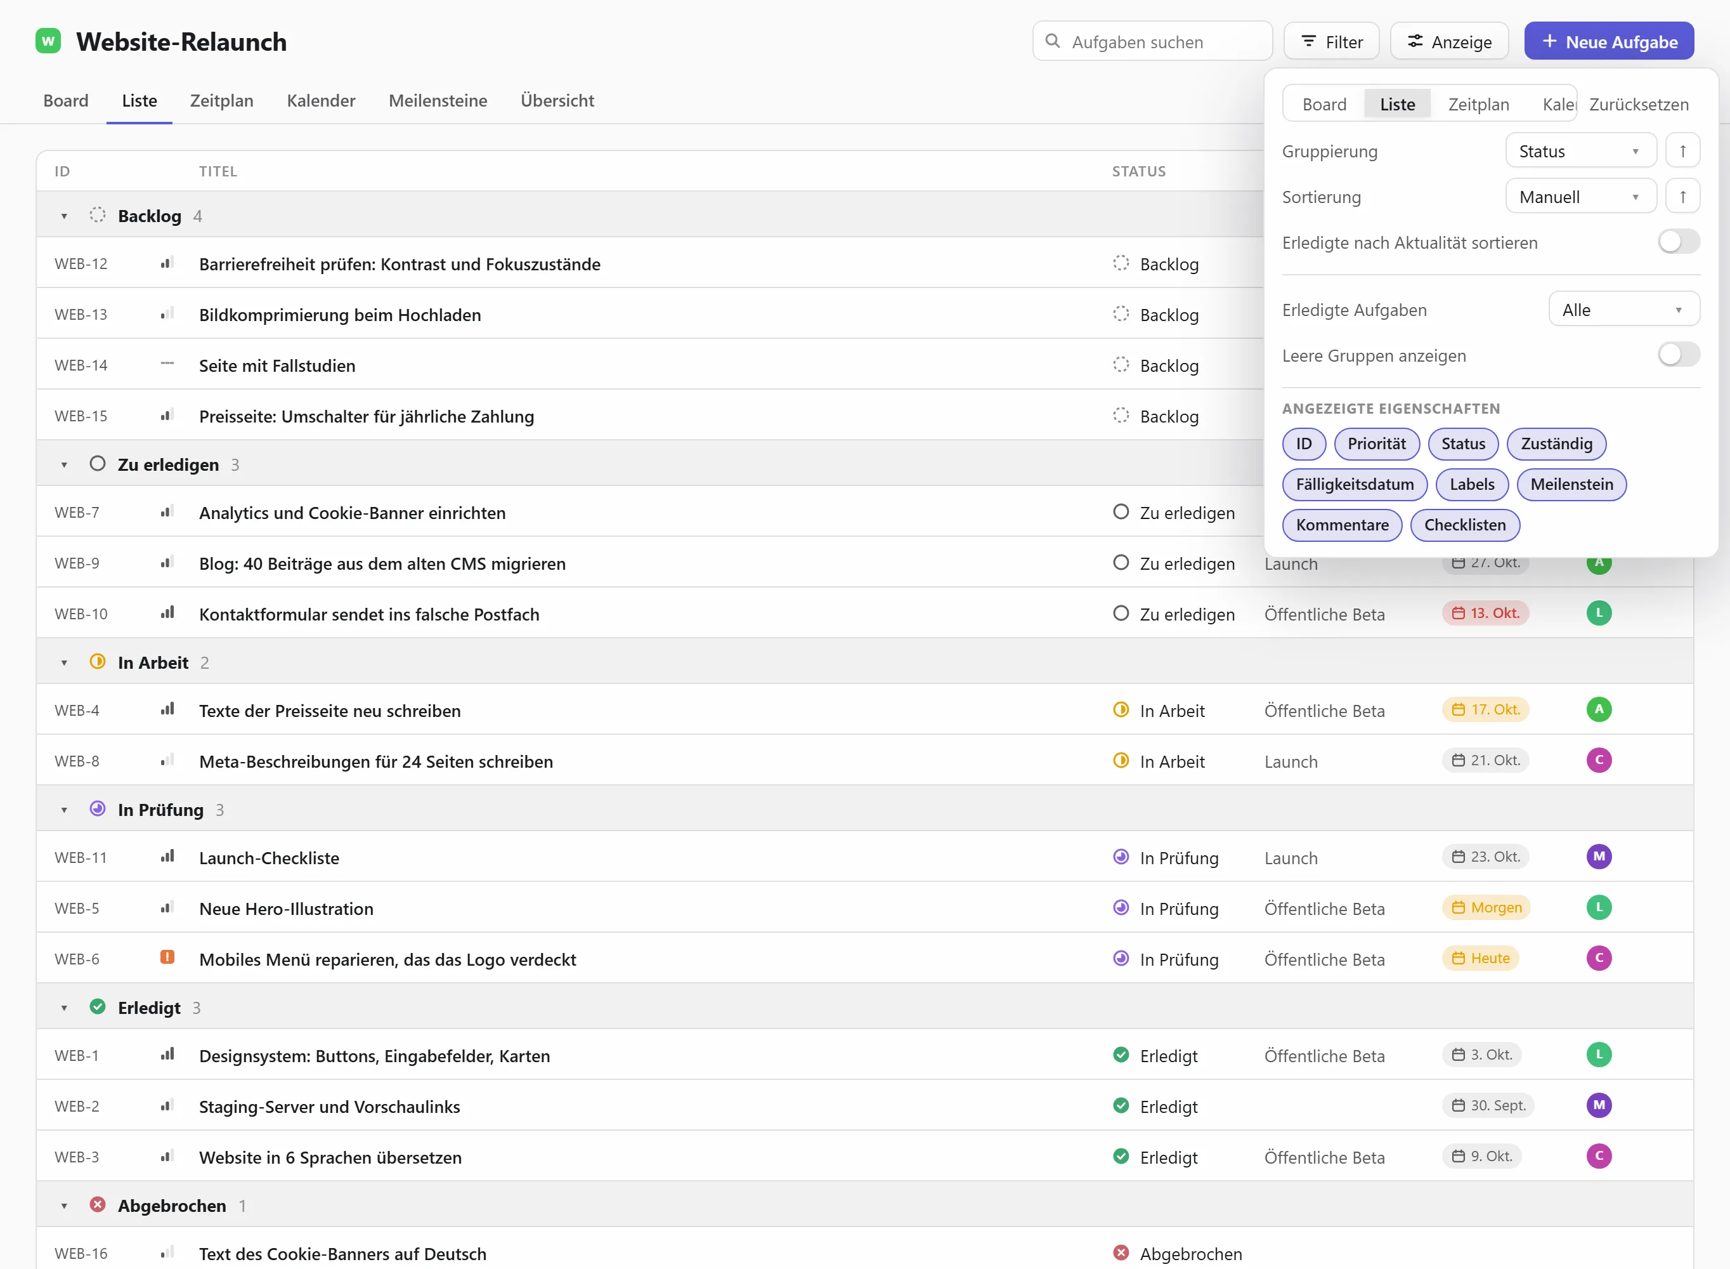Click the Erledigt checkmark icon of WEB-1
The height and width of the screenshot is (1269, 1730).
coord(1121,1055)
